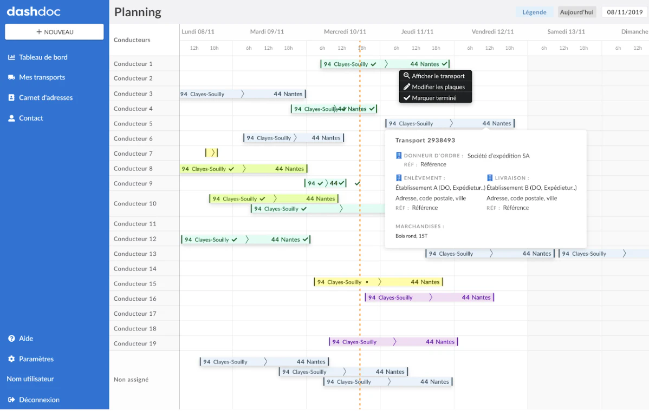Select the Conducteur 5 transport bar
Viewport: 649px width, 411px height.
[450, 123]
